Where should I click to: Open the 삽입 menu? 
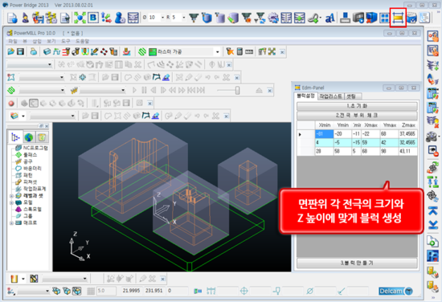click(x=37, y=41)
